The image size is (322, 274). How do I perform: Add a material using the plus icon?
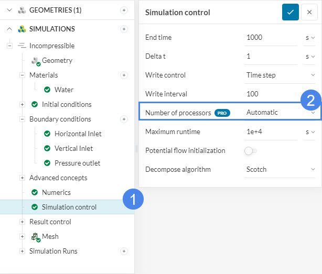[124, 75]
